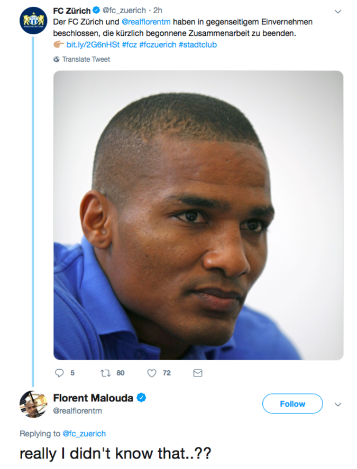This screenshot has height=469, width=357.
Task: Expand FC Zürich tweet options chevron
Action: tap(338, 11)
